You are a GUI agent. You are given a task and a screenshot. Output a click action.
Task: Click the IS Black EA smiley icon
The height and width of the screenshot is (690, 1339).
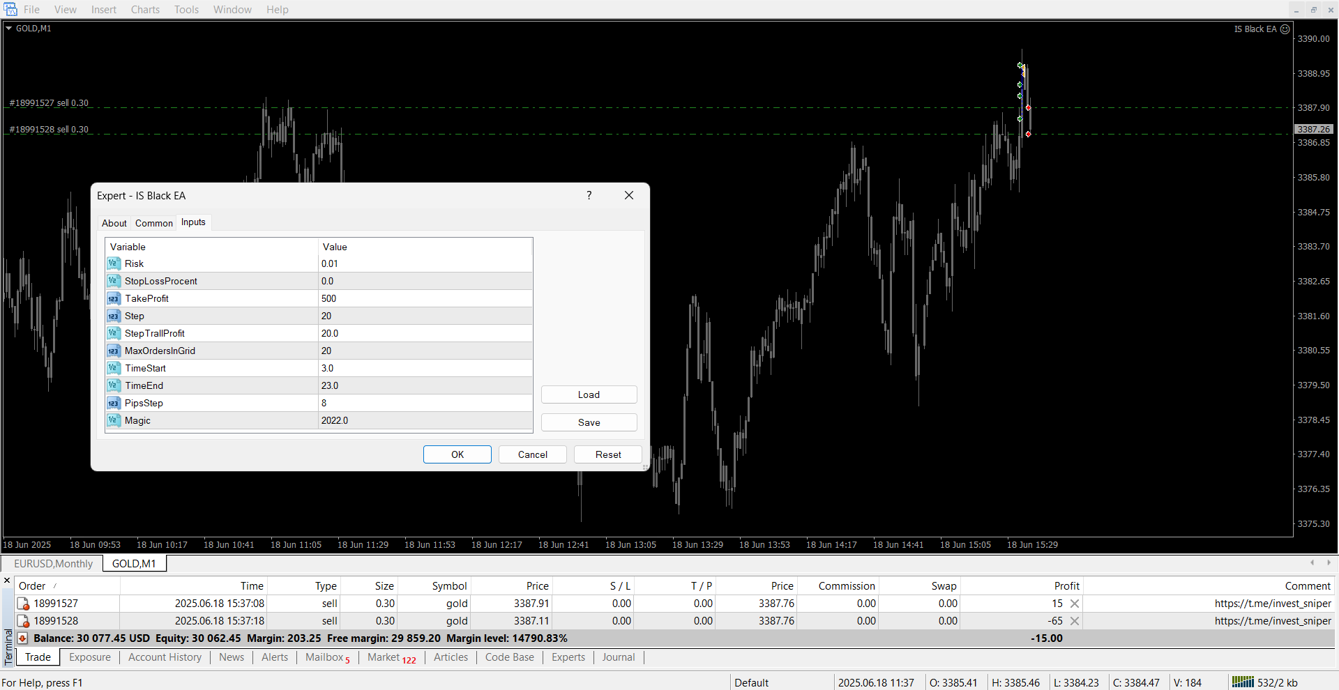1285,29
